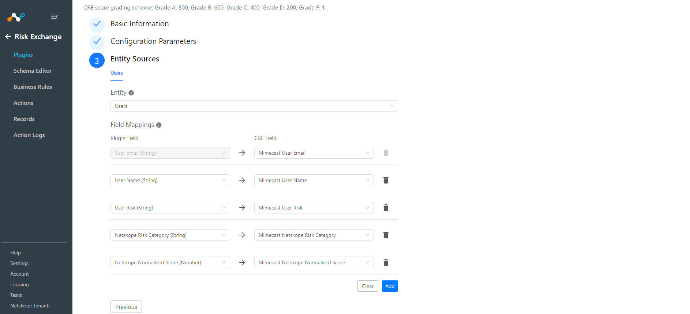This screenshot has height=314, width=690.
Task: Open the Help link
Action: click(x=15, y=253)
